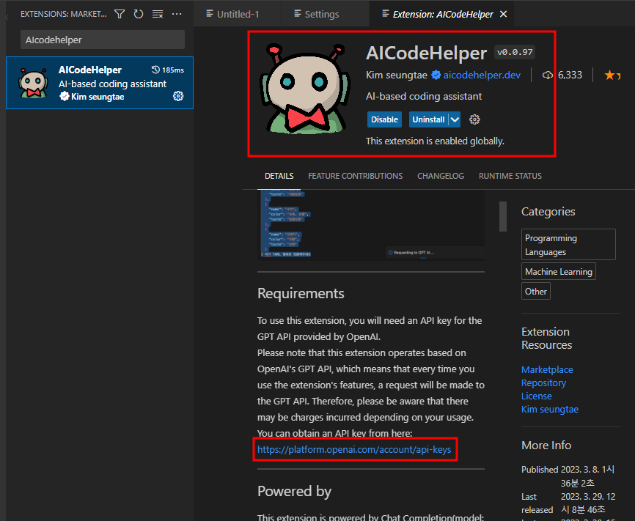
Task: Close the Extension: AICodeHelper tab
Action: click(x=504, y=14)
